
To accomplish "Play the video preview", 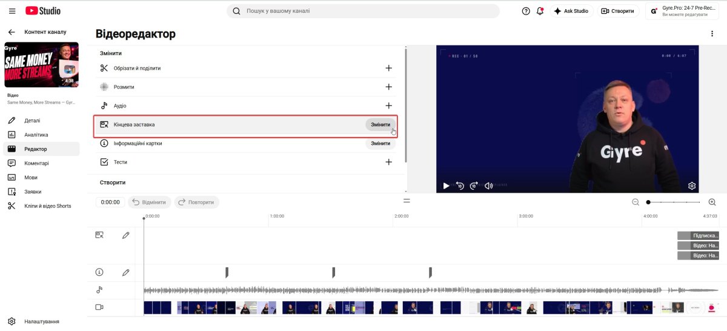I will point(446,186).
